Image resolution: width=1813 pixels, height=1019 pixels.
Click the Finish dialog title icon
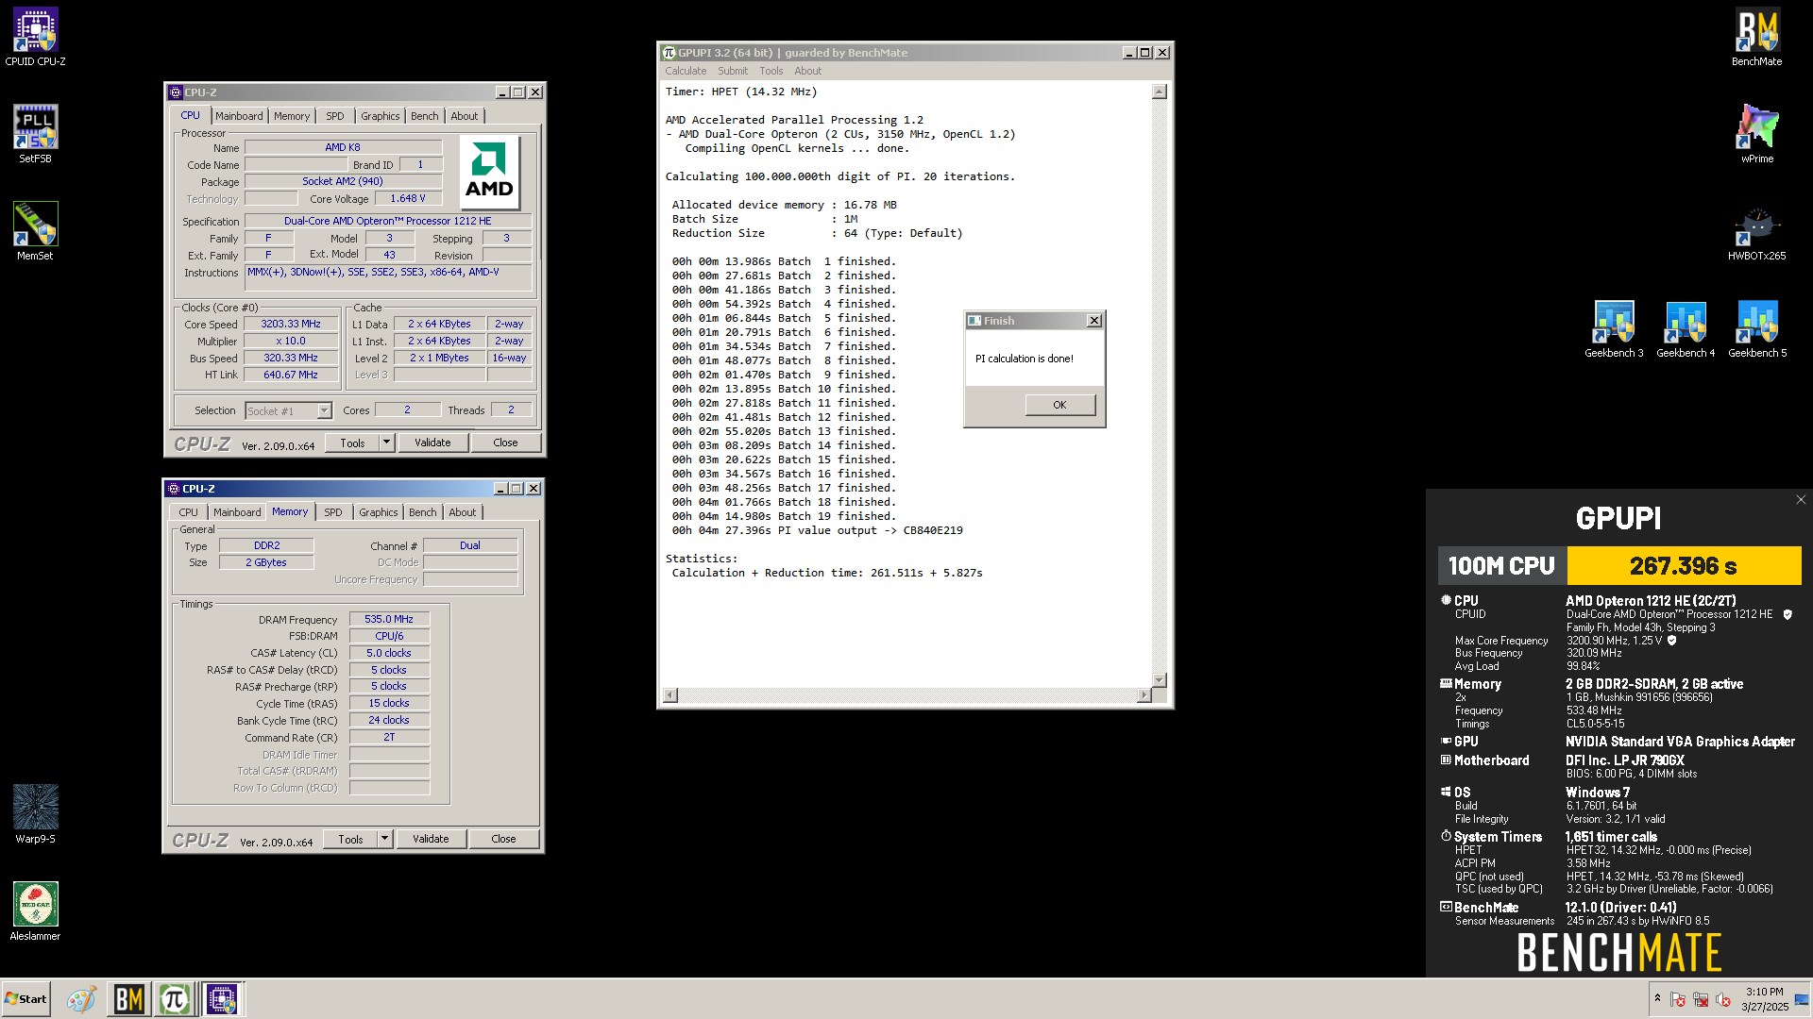coord(974,321)
